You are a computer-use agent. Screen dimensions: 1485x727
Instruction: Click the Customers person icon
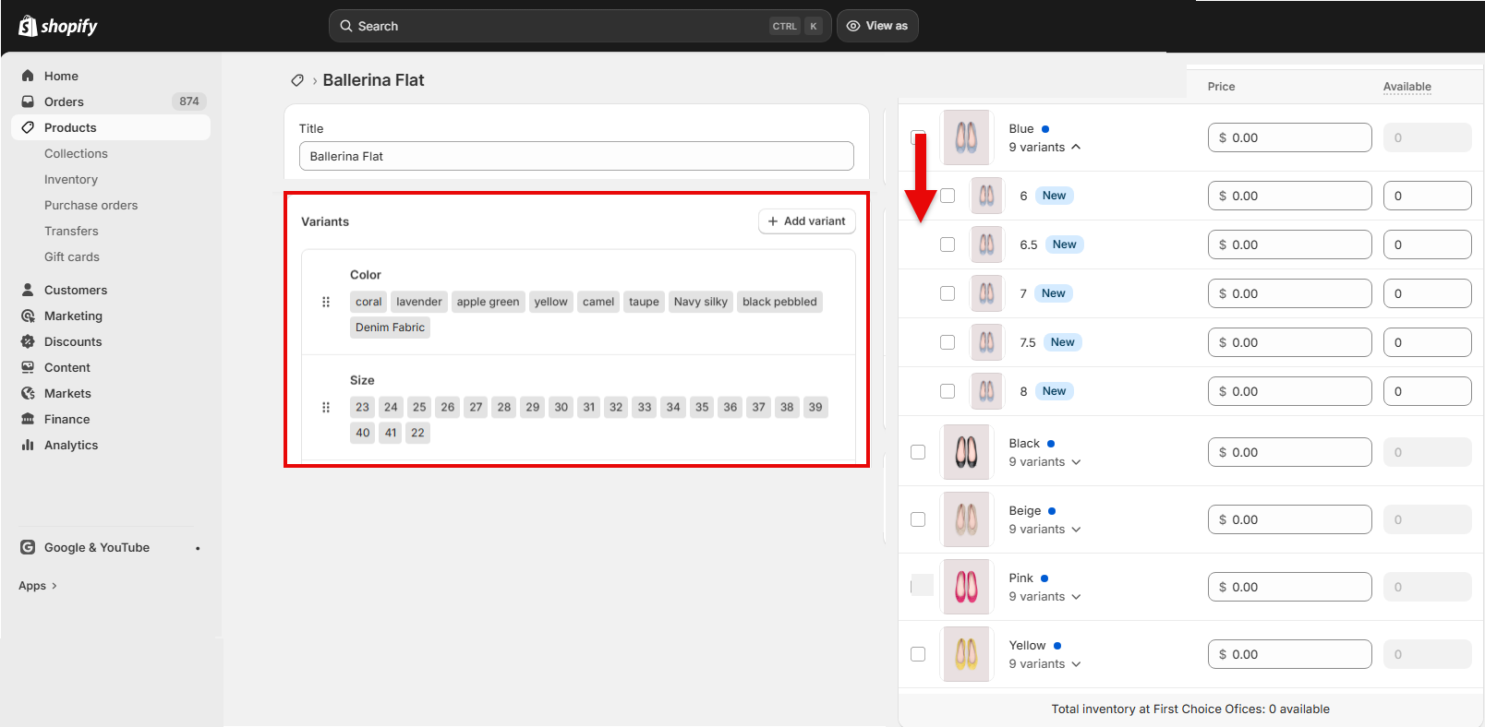[x=28, y=290]
